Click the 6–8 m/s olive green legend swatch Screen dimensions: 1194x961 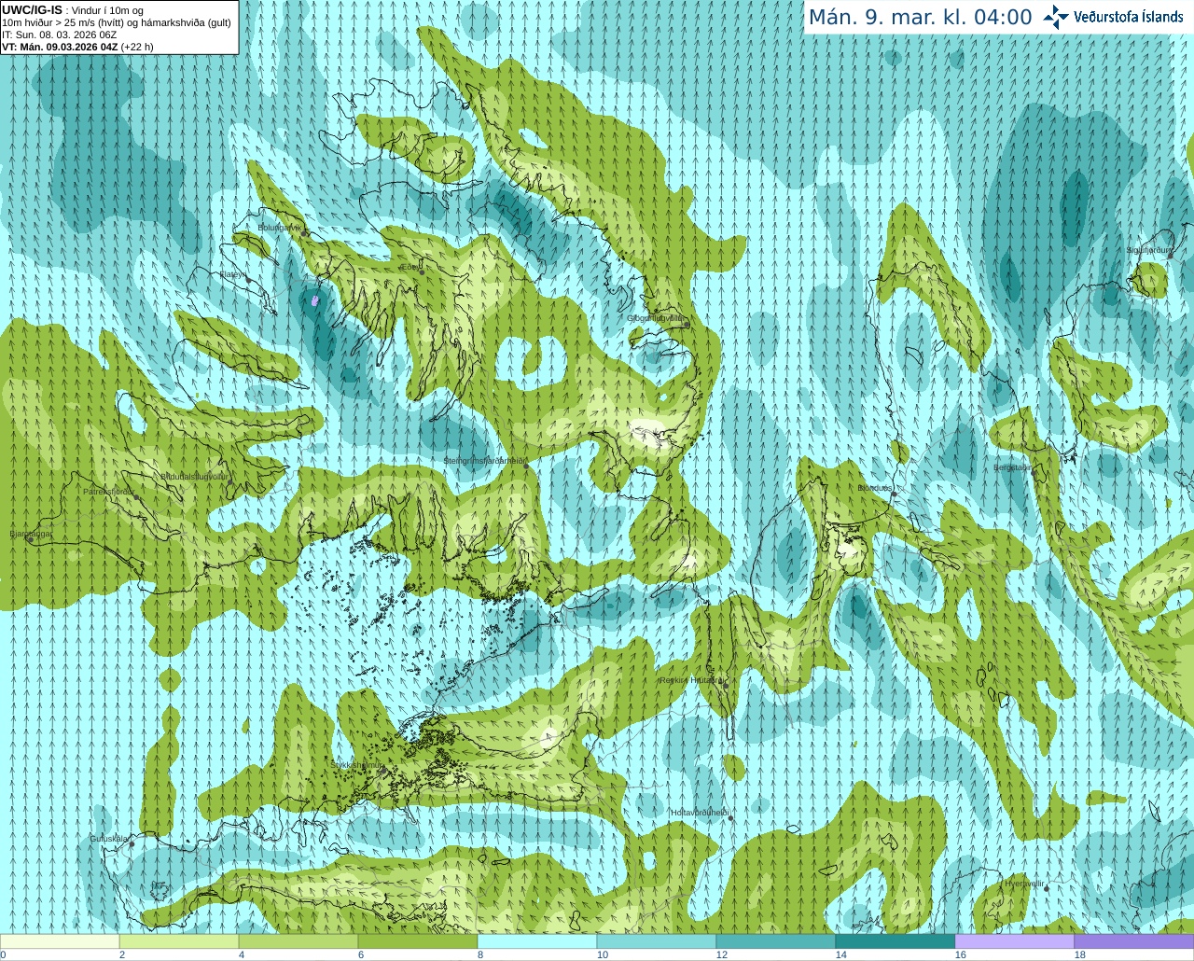click(x=418, y=941)
